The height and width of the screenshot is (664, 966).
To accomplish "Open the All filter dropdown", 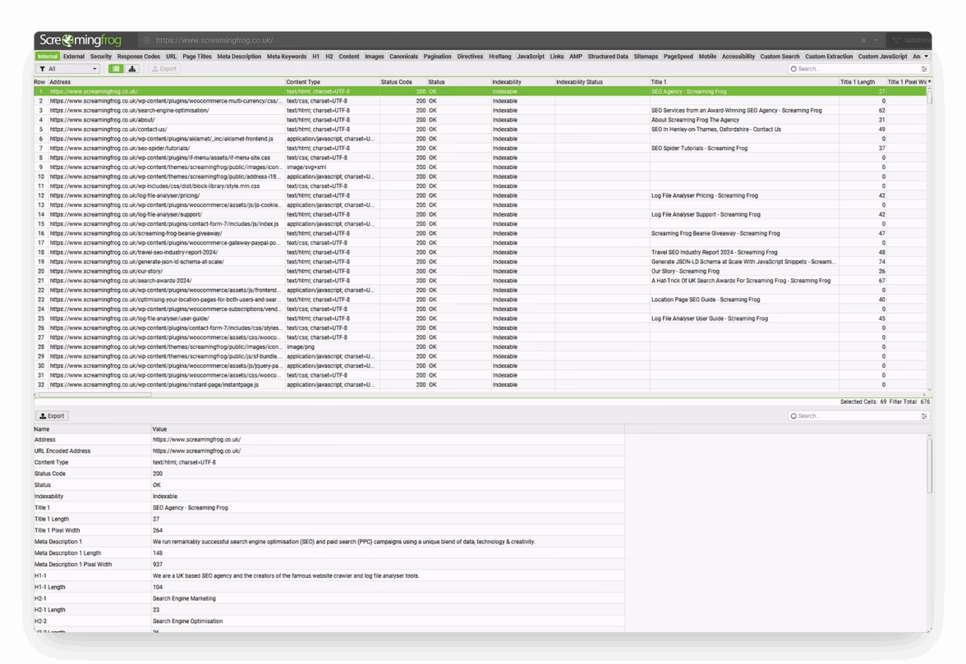I will coord(67,69).
